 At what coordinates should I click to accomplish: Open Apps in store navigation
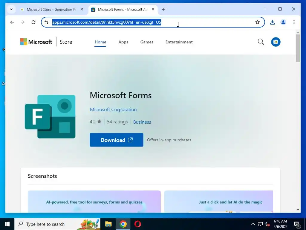point(123,42)
